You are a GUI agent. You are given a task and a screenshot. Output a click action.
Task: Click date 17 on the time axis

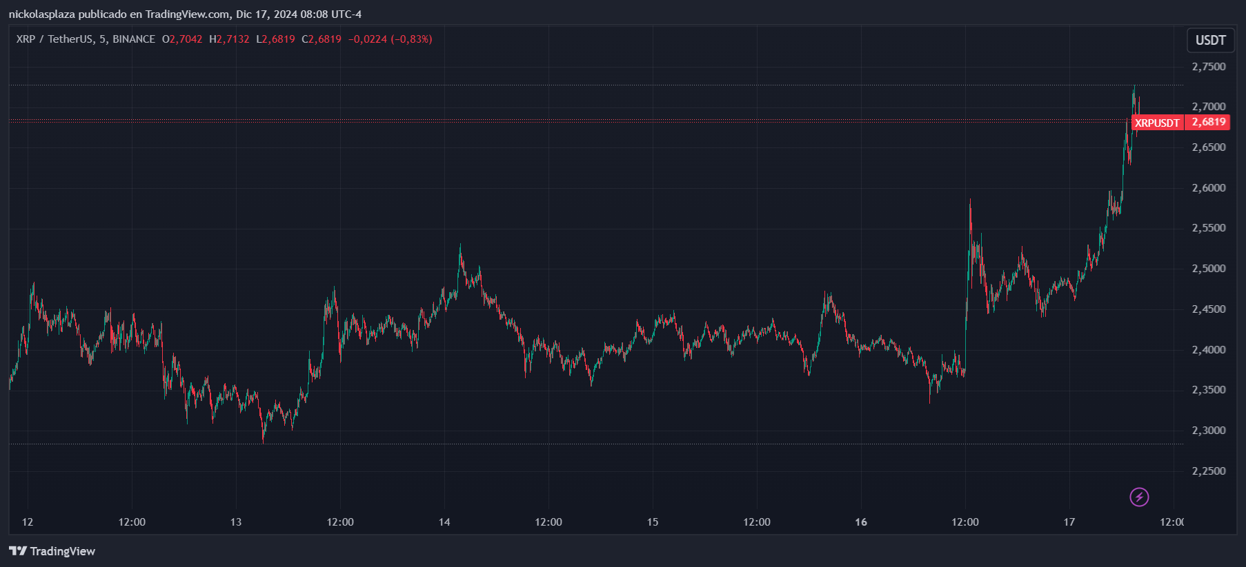(x=1069, y=522)
